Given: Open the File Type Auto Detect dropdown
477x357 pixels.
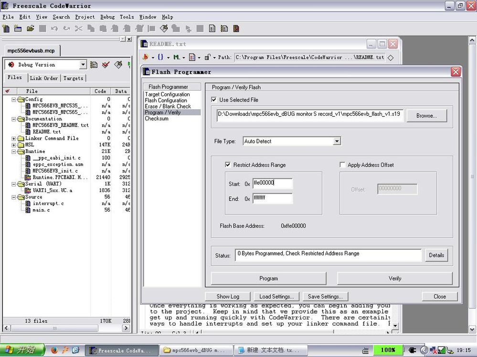Looking at the screenshot, I should (x=337, y=141).
